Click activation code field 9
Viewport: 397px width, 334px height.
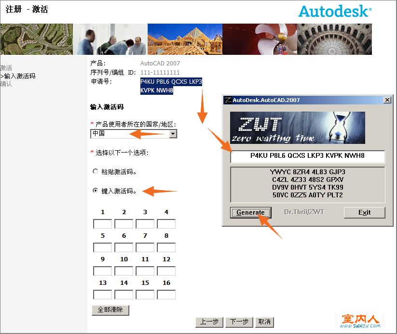103,271
